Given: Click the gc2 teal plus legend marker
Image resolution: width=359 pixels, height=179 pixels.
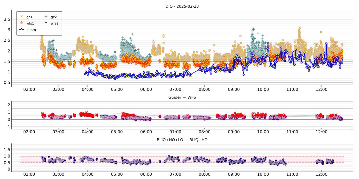Looking at the screenshot, I should [46, 16].
